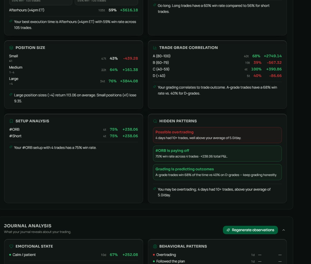Image resolution: width=311 pixels, height=264 pixels.
Task: Click the +252.08 Calm / patient P&L value
Action: tap(130, 255)
